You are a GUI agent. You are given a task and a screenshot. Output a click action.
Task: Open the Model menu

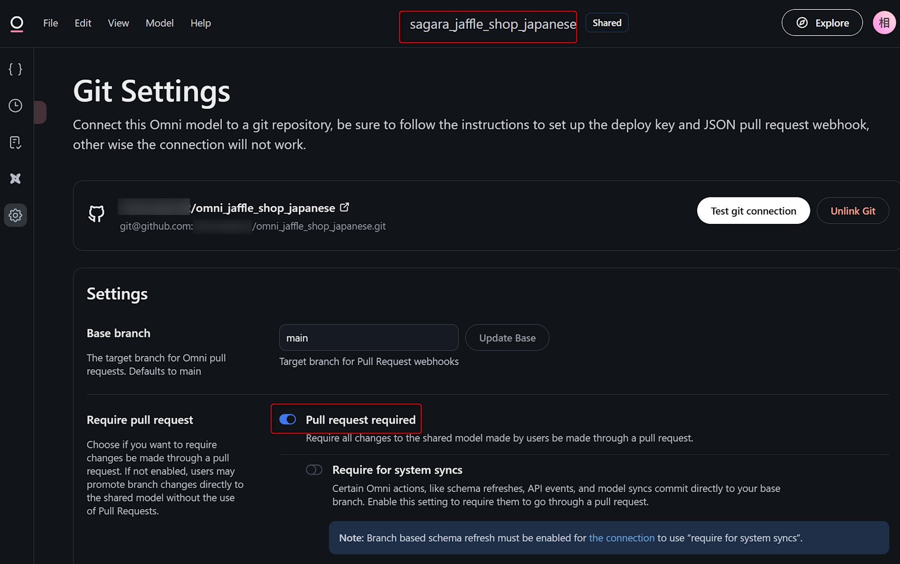click(159, 23)
